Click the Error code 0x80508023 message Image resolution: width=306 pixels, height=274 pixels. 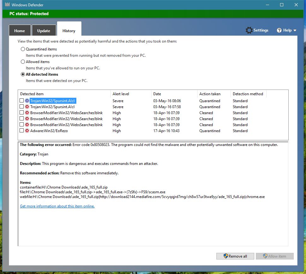(149, 145)
